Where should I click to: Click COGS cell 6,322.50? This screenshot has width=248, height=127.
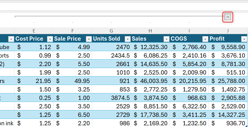click(x=189, y=106)
